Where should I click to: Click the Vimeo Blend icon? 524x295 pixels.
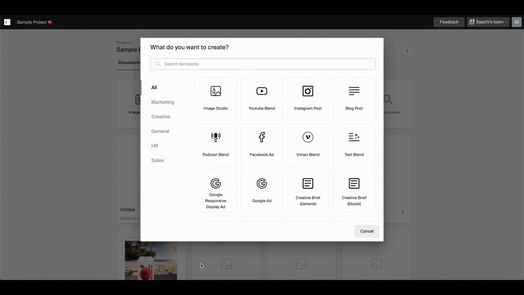[308, 137]
